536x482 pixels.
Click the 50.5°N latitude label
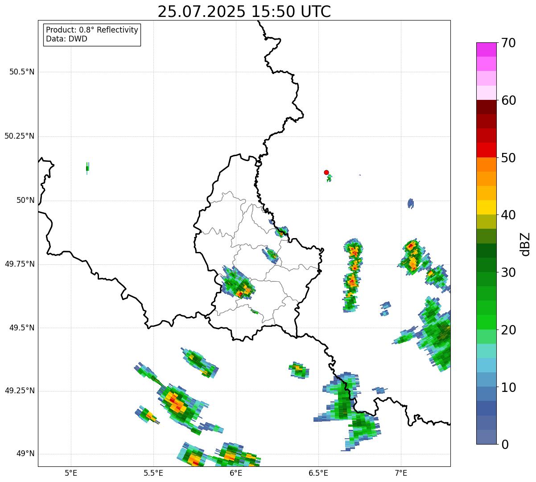point(22,72)
